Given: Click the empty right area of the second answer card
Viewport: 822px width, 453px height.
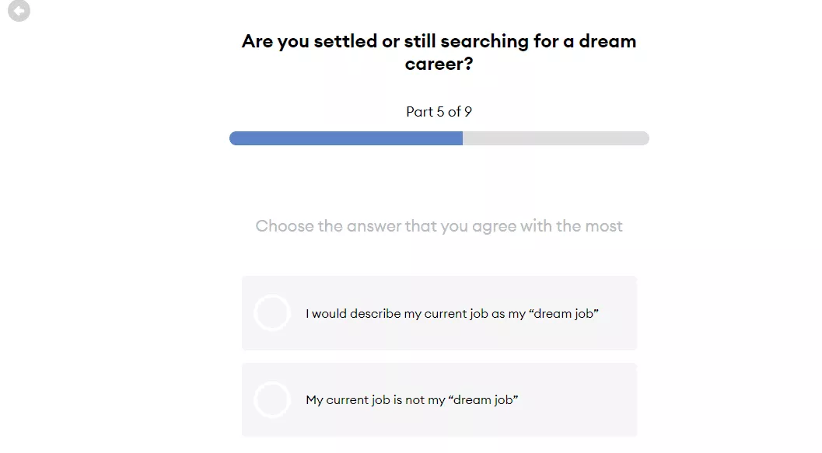Looking at the screenshot, I should tap(577, 399).
